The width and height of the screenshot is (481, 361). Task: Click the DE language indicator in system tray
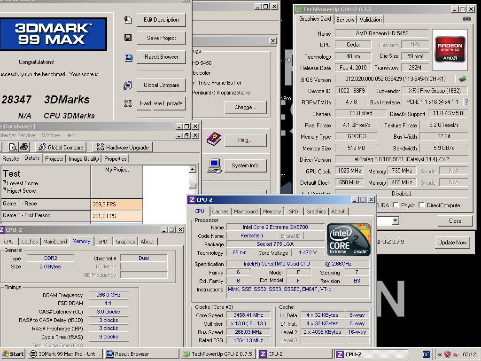tap(426, 354)
